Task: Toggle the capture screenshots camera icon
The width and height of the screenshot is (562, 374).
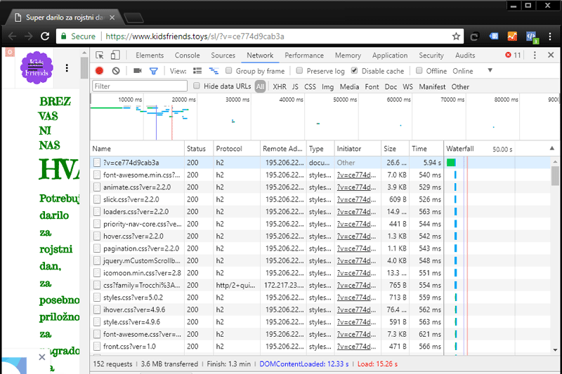Action: coord(137,71)
